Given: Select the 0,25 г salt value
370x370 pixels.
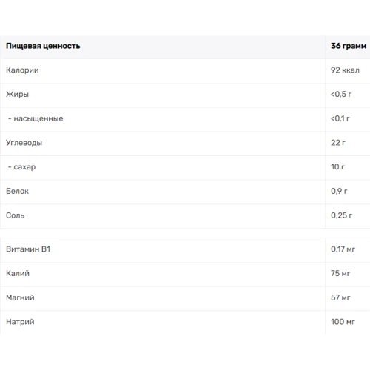Looking at the screenshot, I should pos(341,215).
